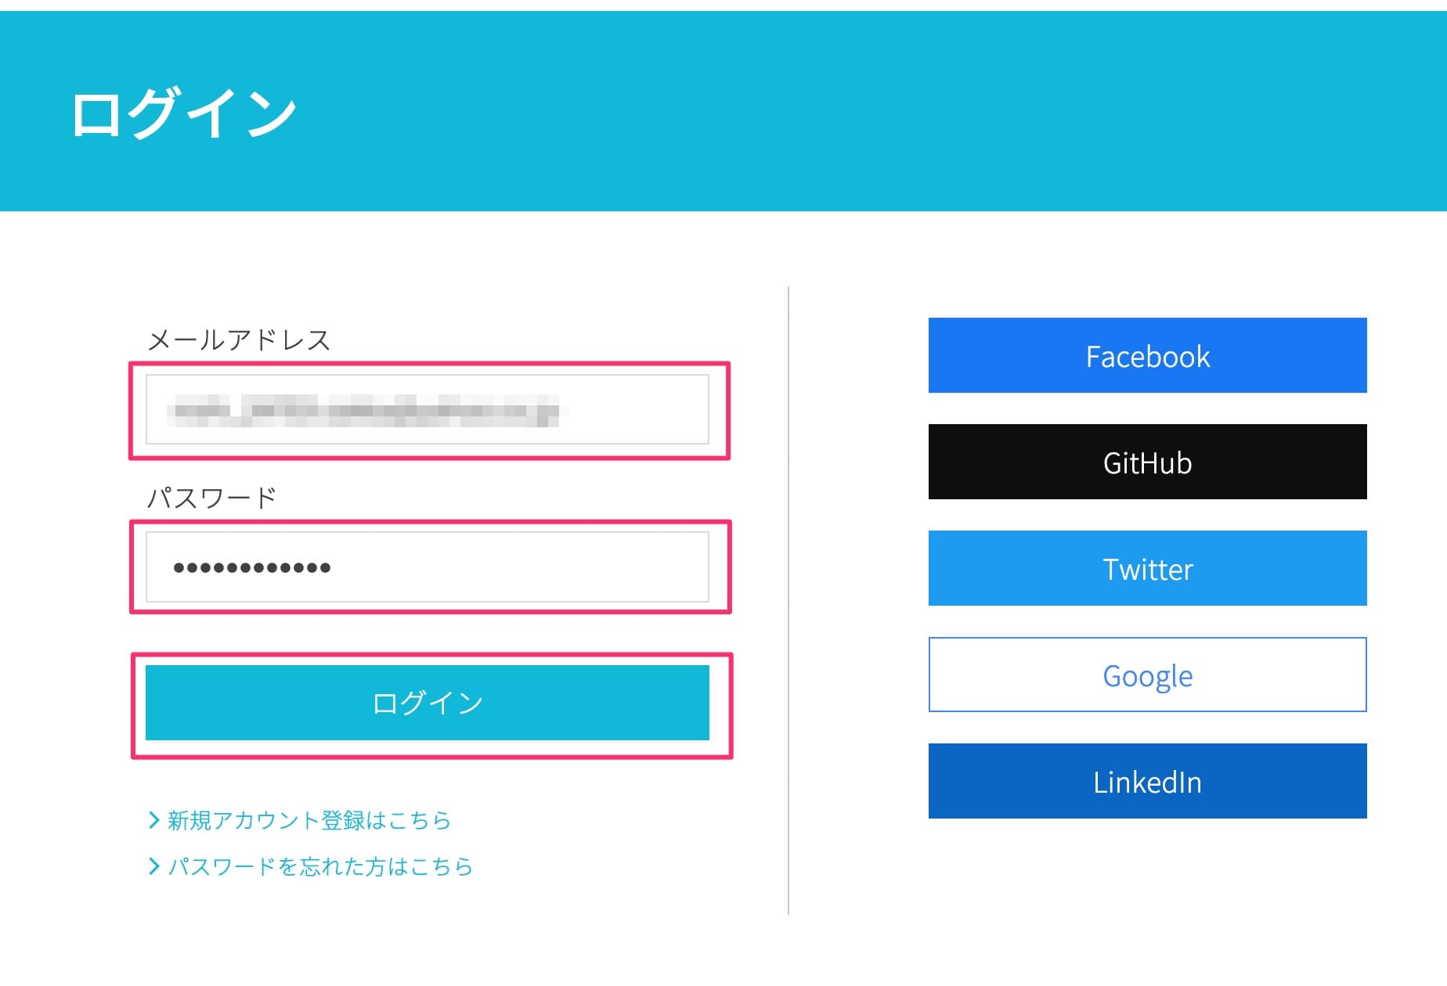Click the chevron icon before the registration link

(x=153, y=820)
